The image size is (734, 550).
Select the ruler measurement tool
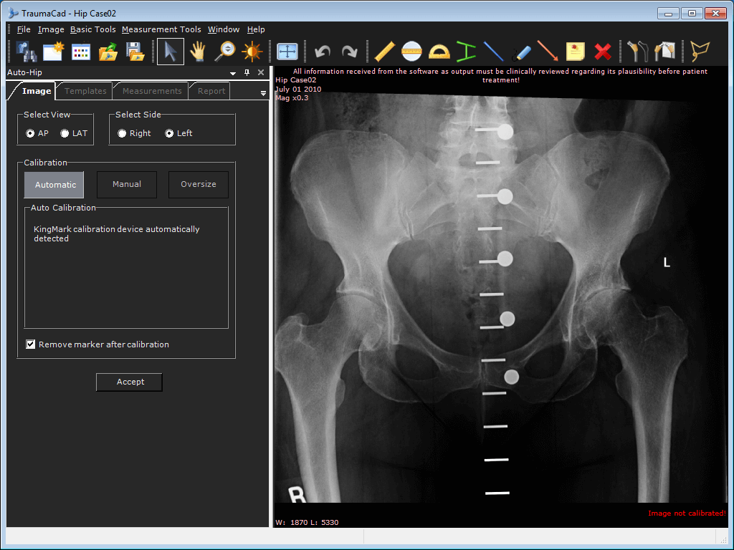click(384, 52)
